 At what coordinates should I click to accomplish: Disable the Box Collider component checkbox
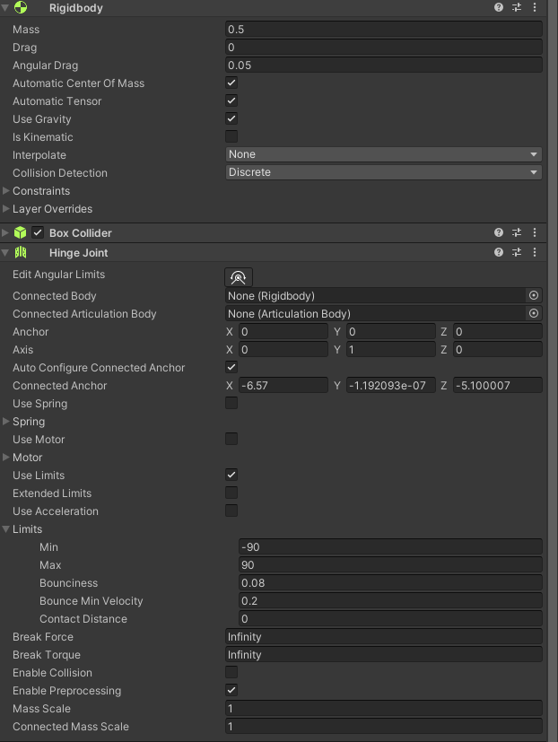point(38,232)
